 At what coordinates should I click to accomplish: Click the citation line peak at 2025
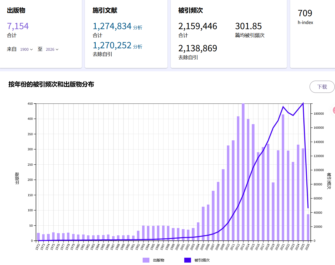(303, 103)
